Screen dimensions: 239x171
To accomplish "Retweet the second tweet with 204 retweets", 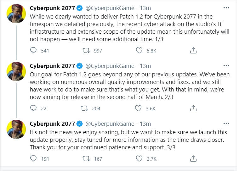I will click(x=85, y=108).
